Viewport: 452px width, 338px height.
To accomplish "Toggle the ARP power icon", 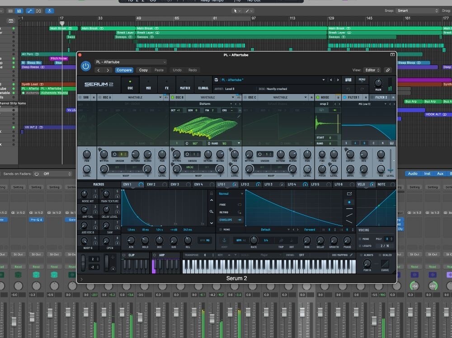I will [x=155, y=255].
